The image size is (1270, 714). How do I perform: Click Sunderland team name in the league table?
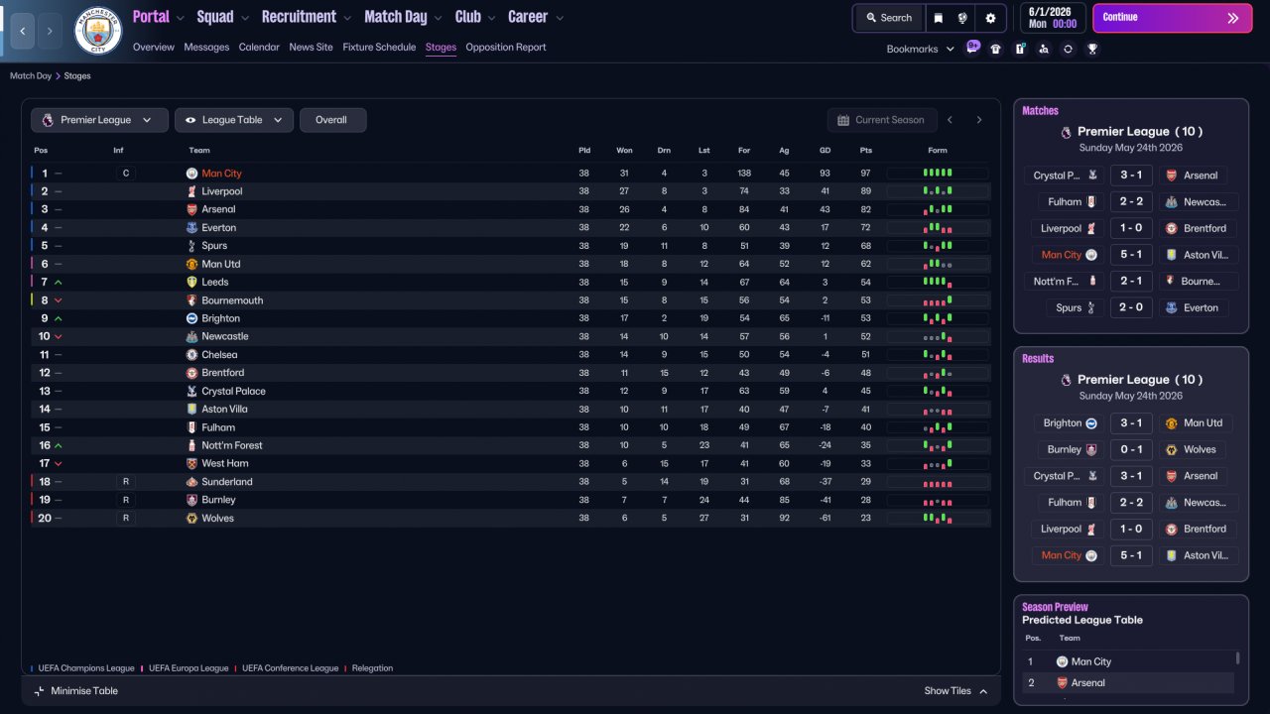tap(227, 482)
